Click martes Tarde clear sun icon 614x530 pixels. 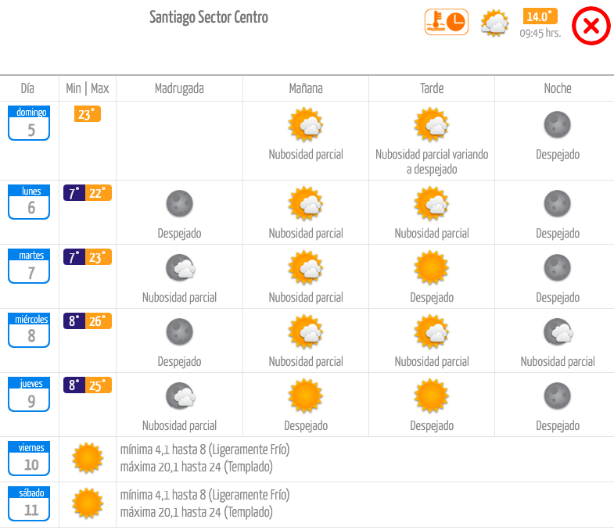coord(432,268)
